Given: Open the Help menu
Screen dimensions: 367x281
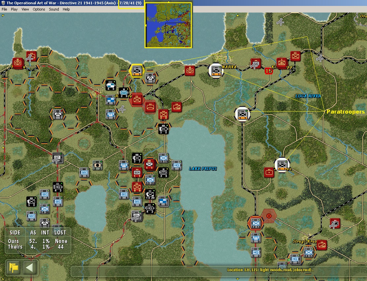Looking at the screenshot, I should tap(66, 9).
